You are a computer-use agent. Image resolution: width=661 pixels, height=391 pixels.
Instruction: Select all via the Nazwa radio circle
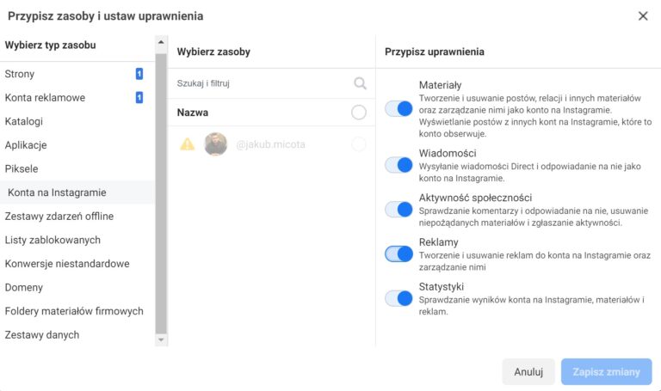click(359, 113)
